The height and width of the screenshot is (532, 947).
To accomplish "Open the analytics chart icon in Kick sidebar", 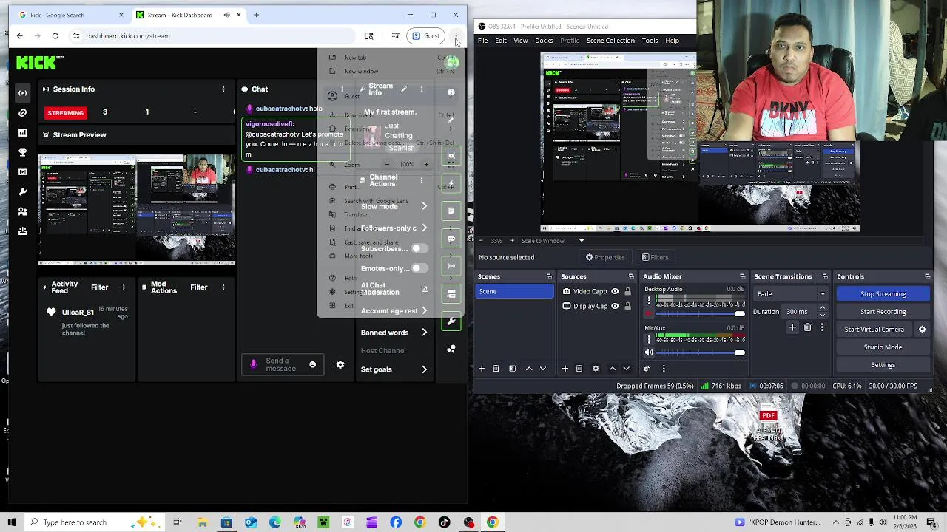I will 22,132.
